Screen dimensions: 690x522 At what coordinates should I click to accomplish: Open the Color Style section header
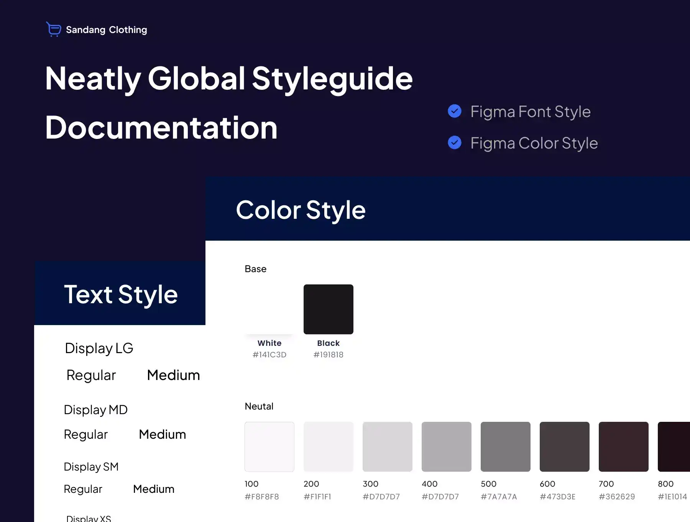[x=301, y=210]
